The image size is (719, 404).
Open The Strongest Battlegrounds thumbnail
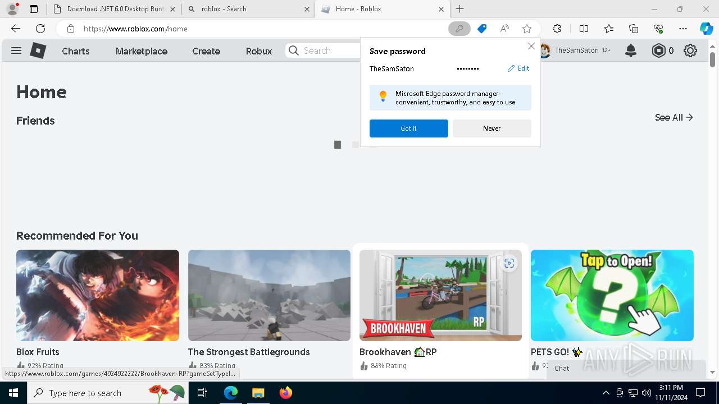[x=269, y=295]
